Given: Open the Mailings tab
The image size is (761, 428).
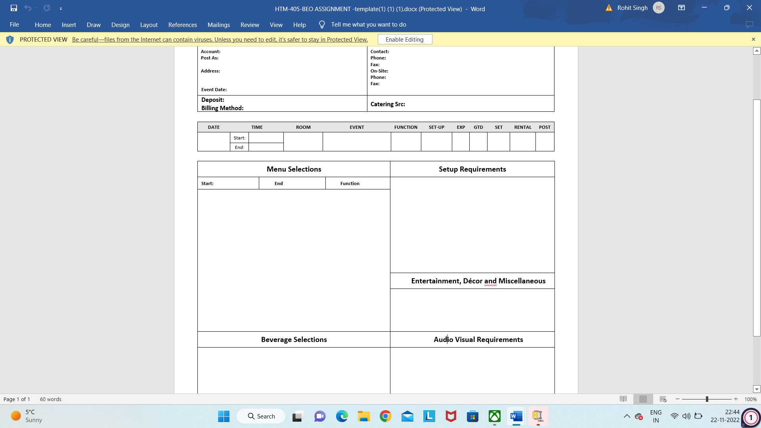Looking at the screenshot, I should (x=218, y=25).
